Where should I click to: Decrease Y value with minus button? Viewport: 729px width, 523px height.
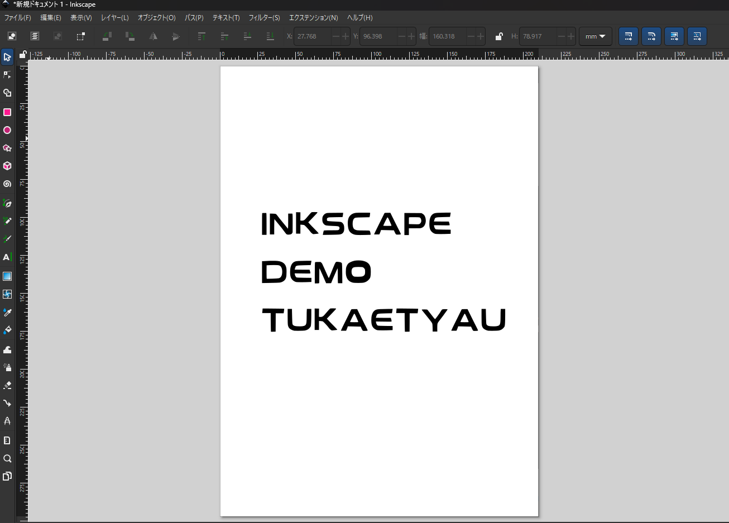tap(402, 36)
